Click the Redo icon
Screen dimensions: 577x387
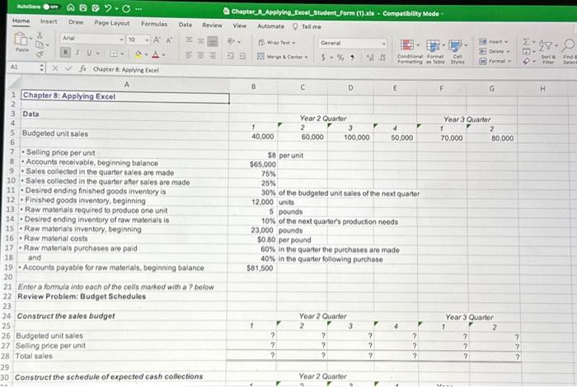126,8
